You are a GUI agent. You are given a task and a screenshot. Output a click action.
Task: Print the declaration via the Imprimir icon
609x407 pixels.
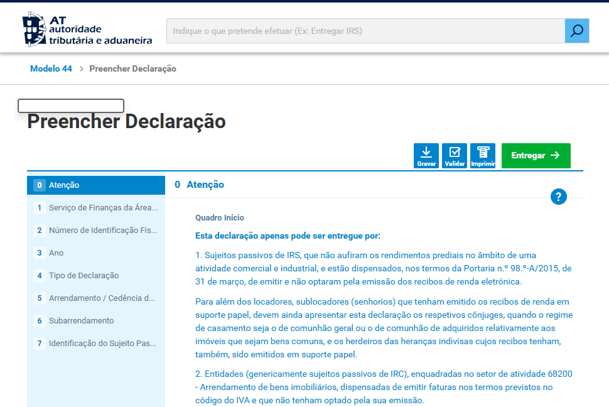(x=483, y=155)
